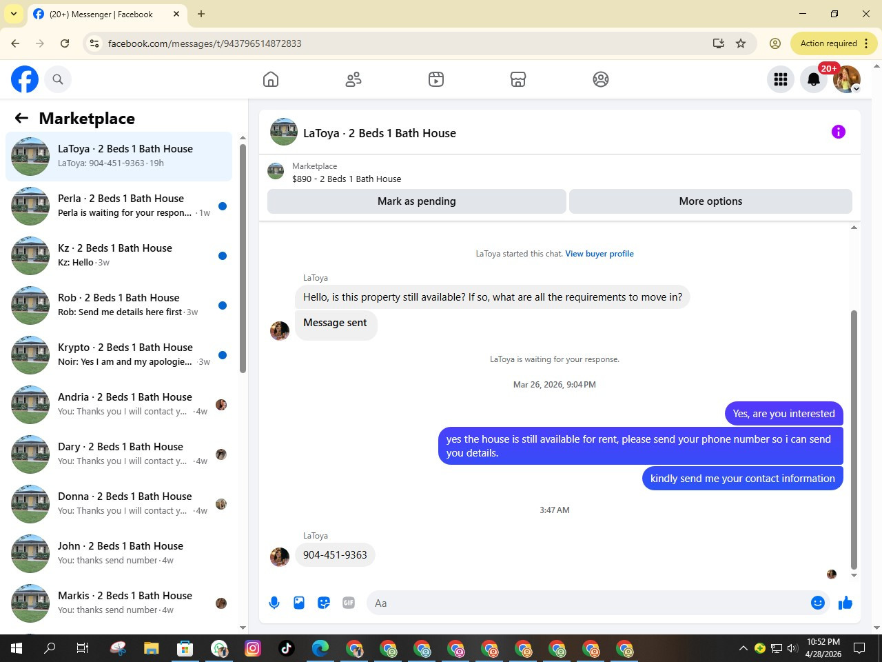The image size is (882, 662).
Task: Open the Notifications bell
Action: click(814, 79)
